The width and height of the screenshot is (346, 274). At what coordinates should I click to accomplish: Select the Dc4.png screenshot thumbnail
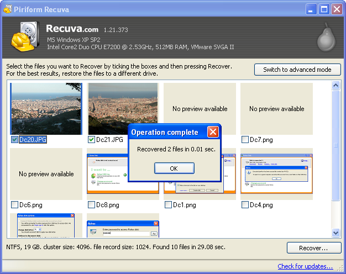(x=276, y=174)
